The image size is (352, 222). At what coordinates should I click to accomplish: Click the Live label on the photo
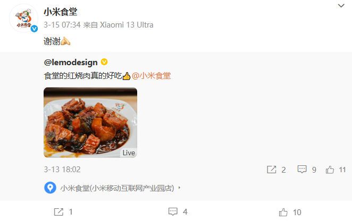129,153
